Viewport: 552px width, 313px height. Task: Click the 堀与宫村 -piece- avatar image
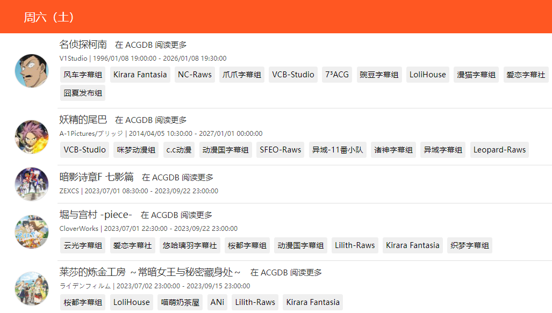pyautogui.click(x=32, y=232)
